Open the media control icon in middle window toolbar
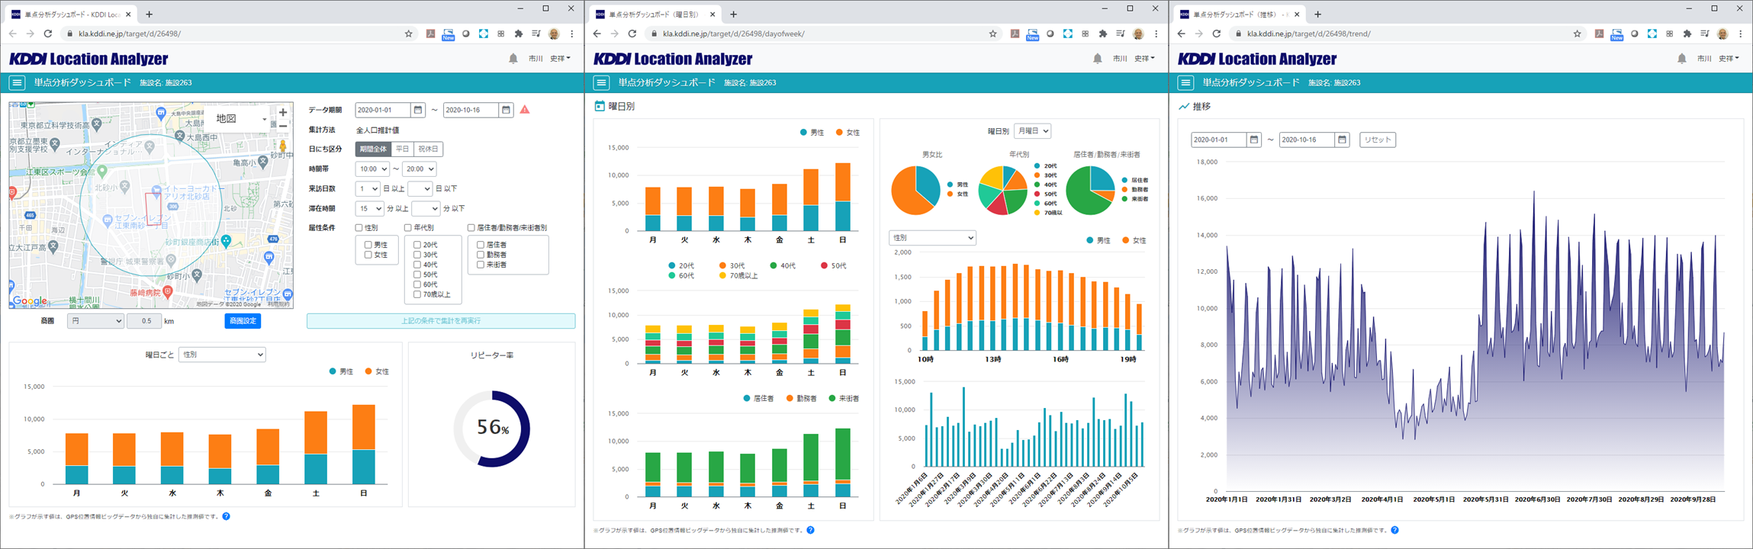Viewport: 1753px width, 549px height. pyautogui.click(x=1121, y=34)
